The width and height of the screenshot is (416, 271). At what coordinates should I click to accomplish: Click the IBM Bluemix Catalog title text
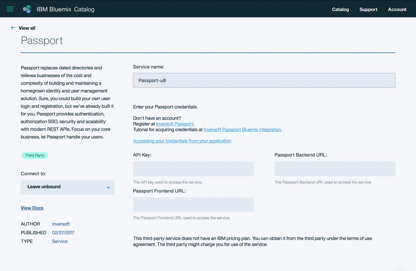(x=65, y=9)
